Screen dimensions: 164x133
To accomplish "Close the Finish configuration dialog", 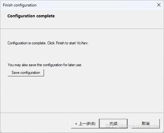I will click(x=159, y=5).
